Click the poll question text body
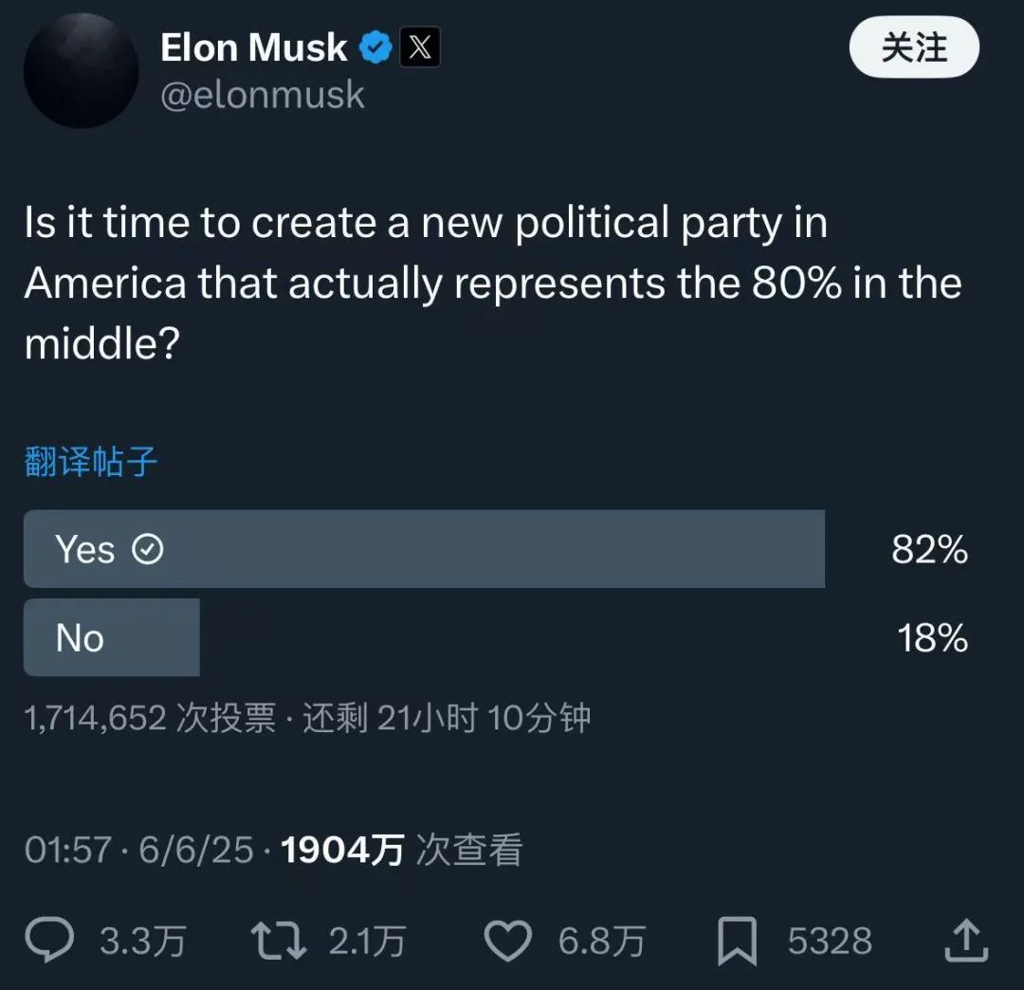 click(493, 283)
